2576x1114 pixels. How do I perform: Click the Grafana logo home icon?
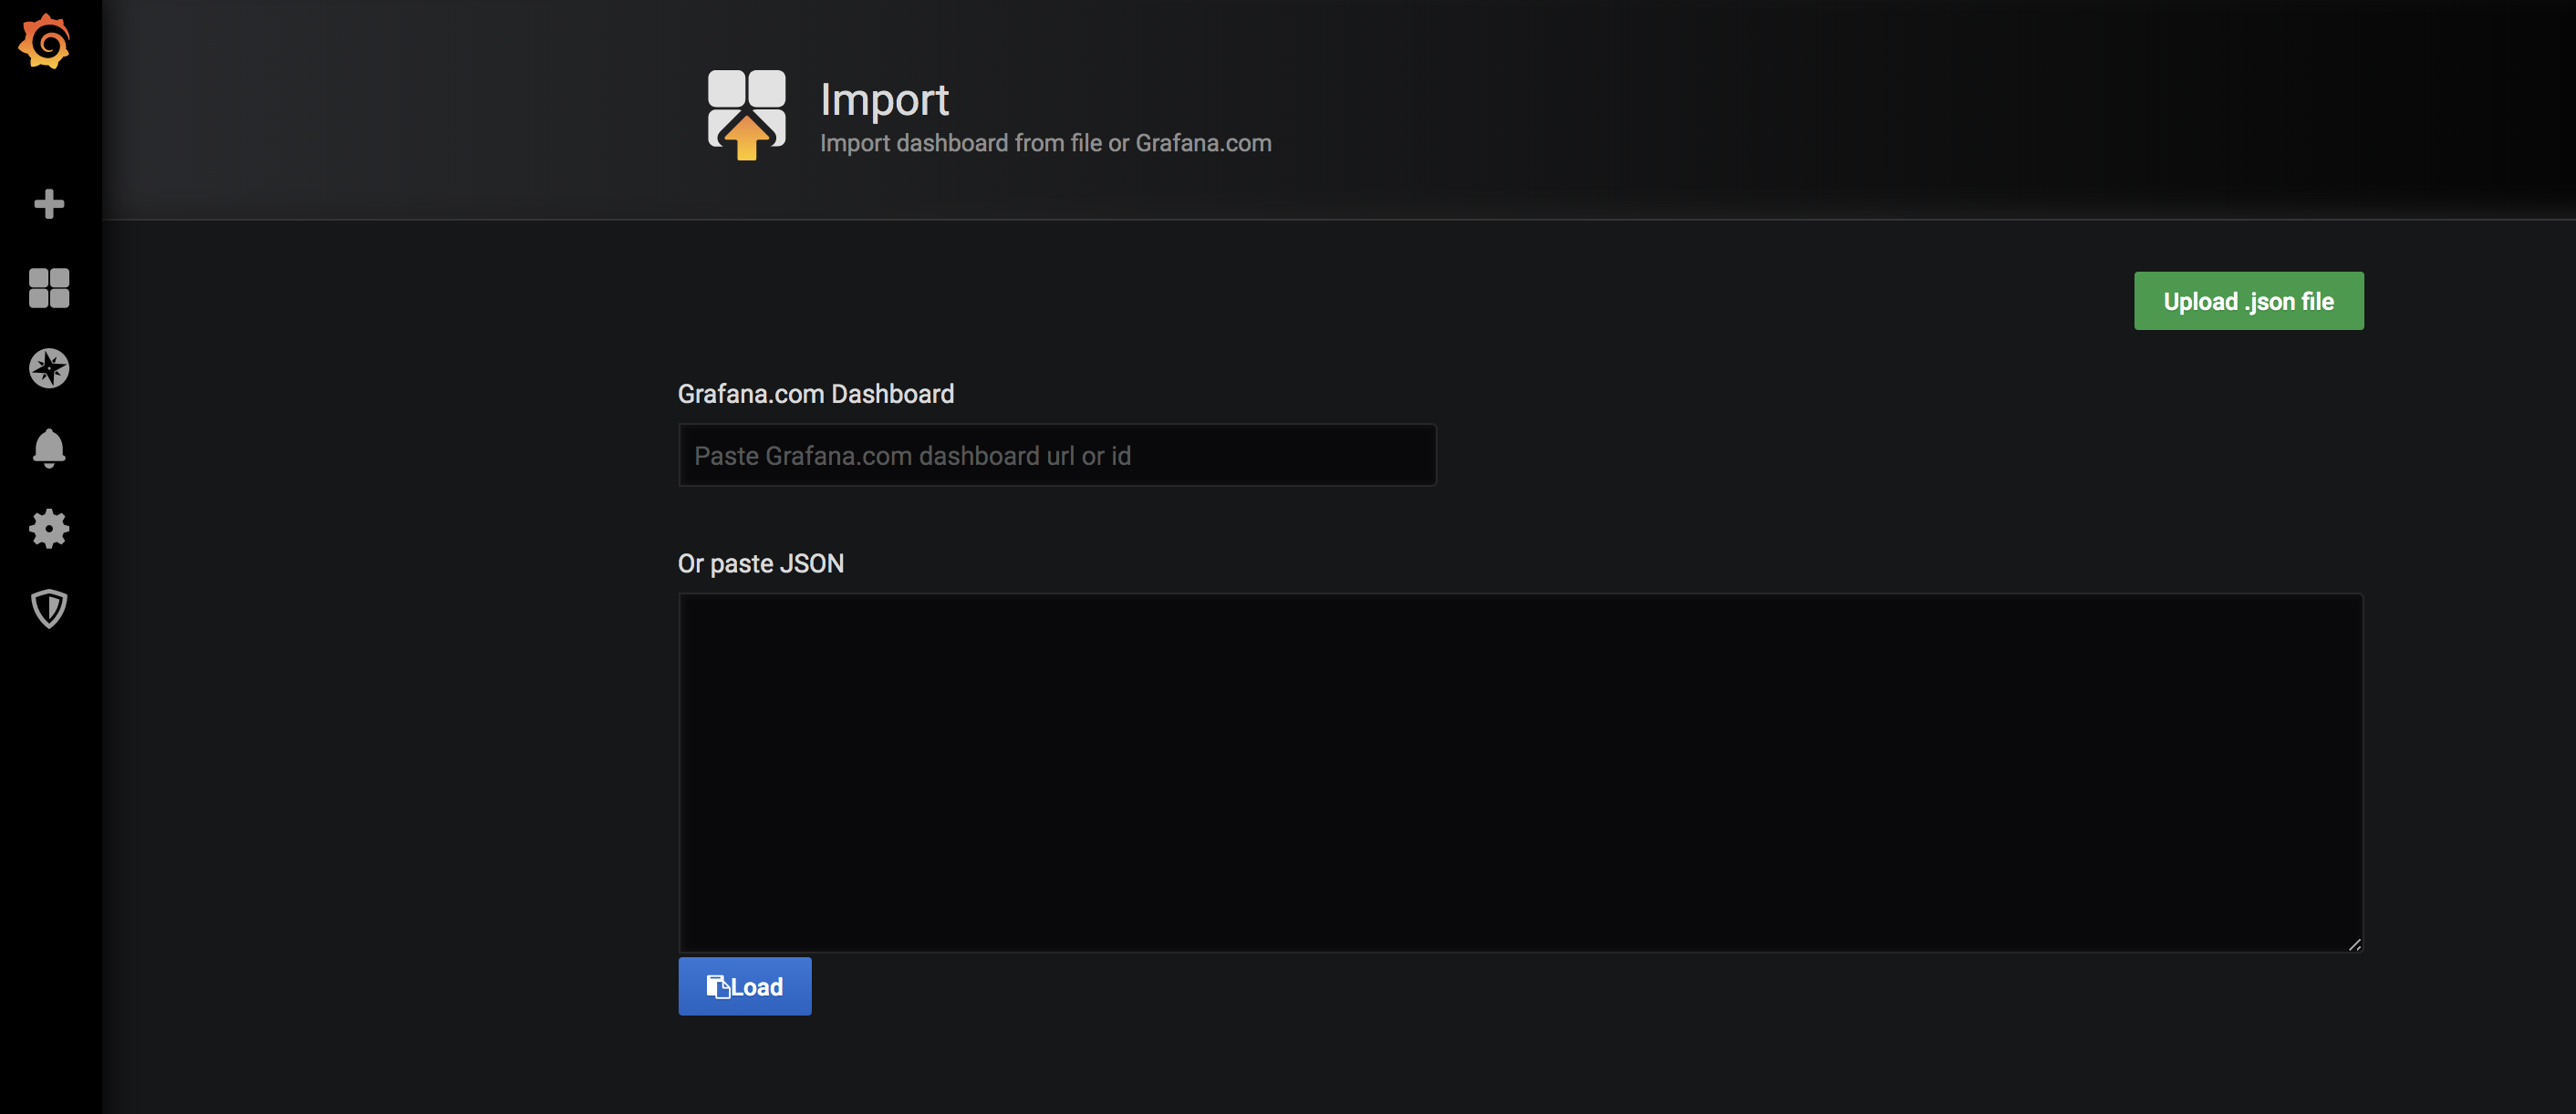pyautogui.click(x=45, y=42)
